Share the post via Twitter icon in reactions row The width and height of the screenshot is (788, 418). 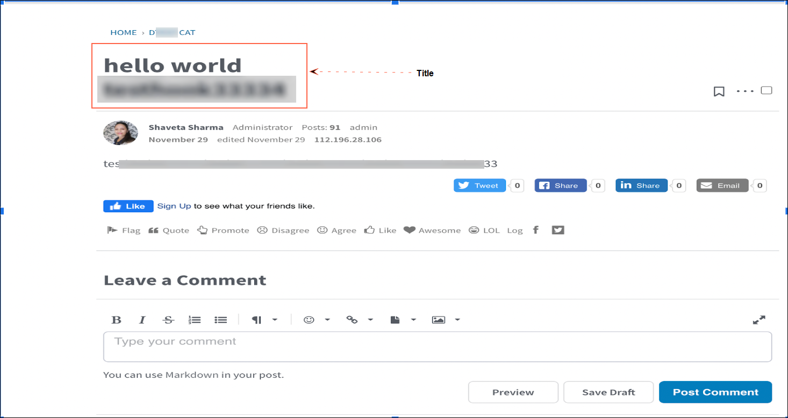click(558, 230)
